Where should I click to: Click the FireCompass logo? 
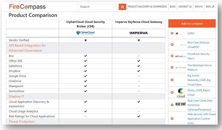(x=27, y=7)
